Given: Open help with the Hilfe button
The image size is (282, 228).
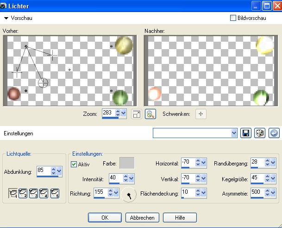Looking at the screenshot, I should 179,217.
